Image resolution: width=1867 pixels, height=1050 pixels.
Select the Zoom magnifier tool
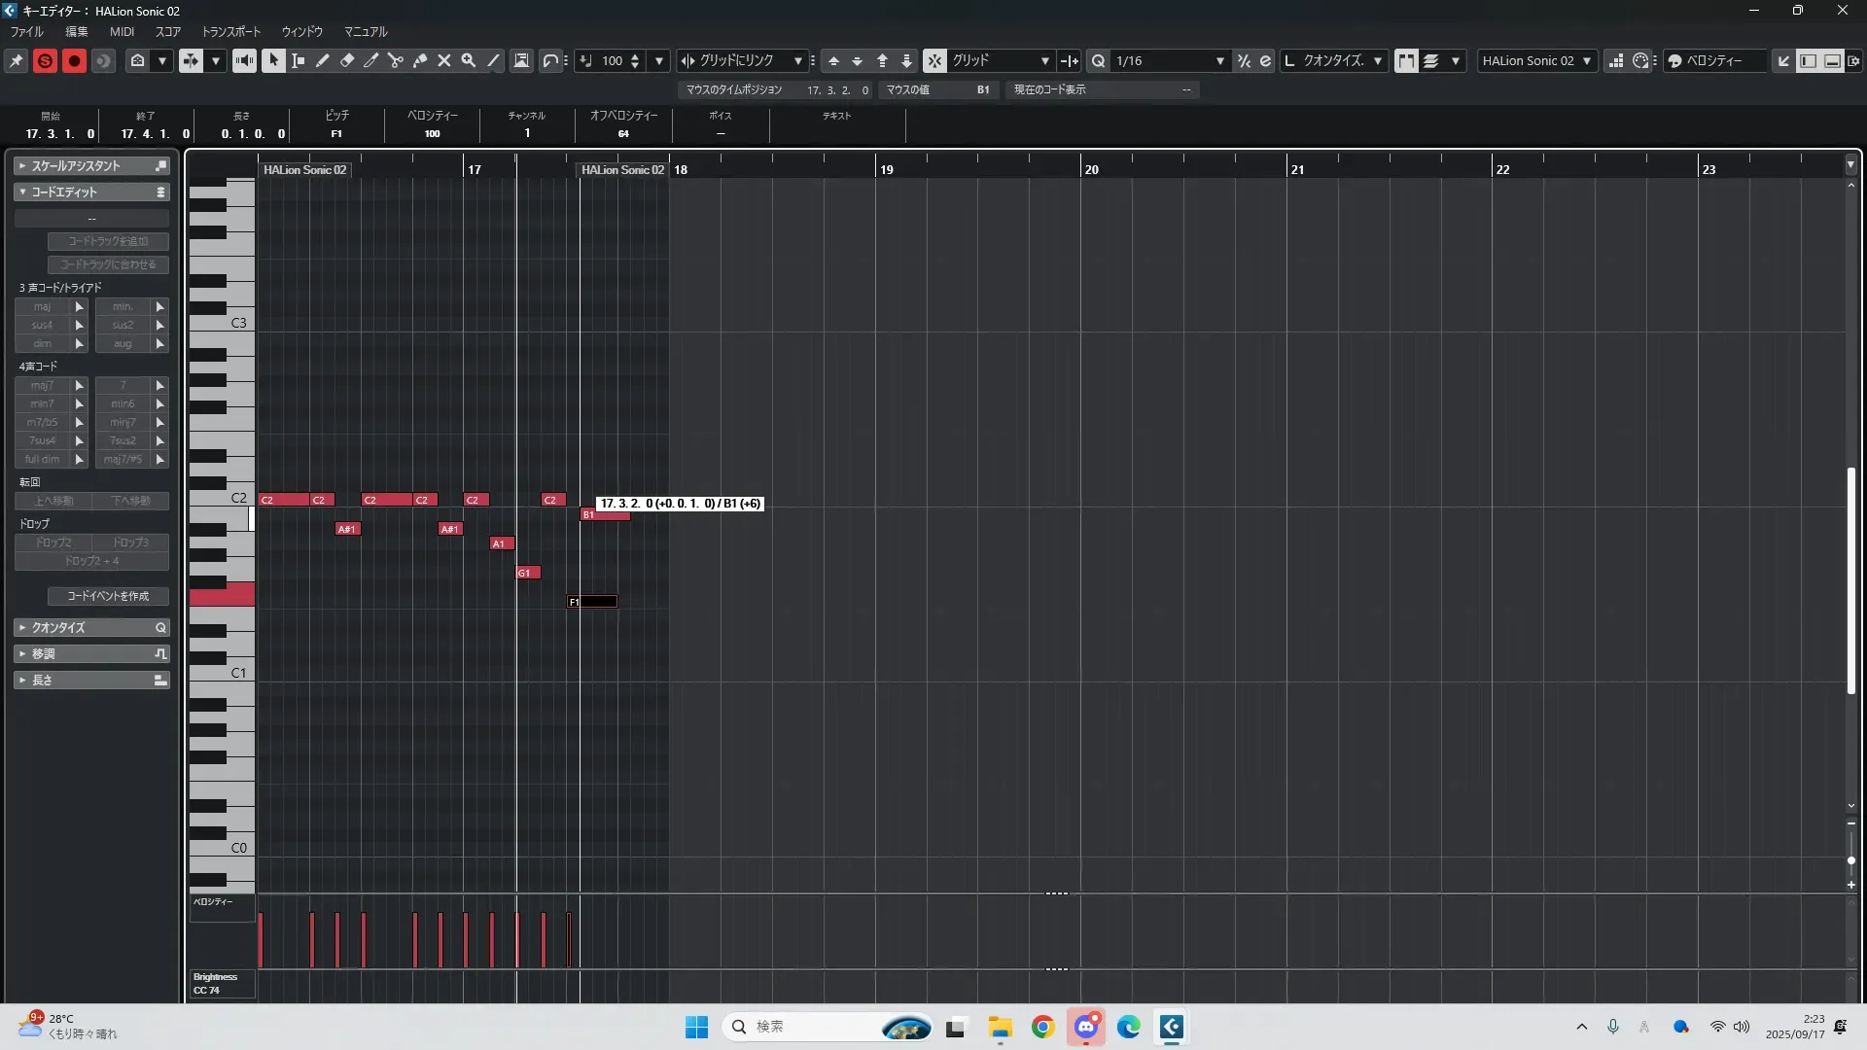469,60
